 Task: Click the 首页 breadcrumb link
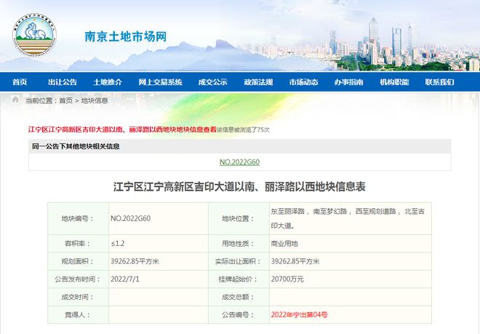click(x=65, y=100)
